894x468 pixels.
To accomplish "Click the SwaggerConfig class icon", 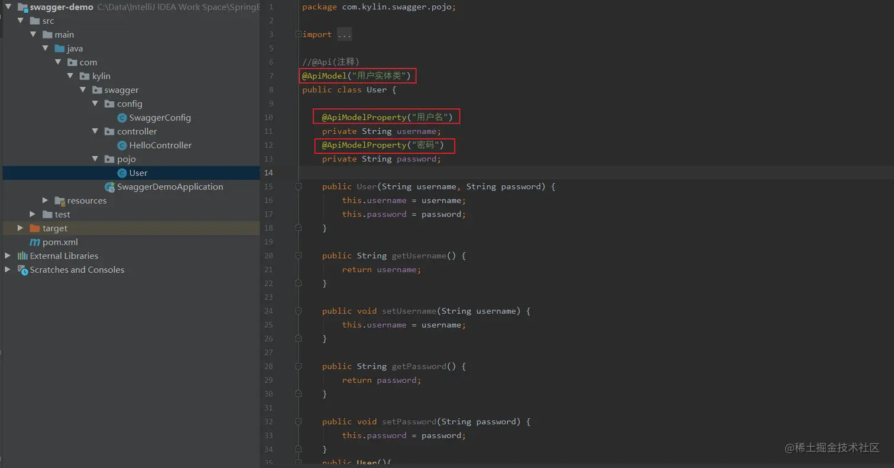I will coord(122,118).
